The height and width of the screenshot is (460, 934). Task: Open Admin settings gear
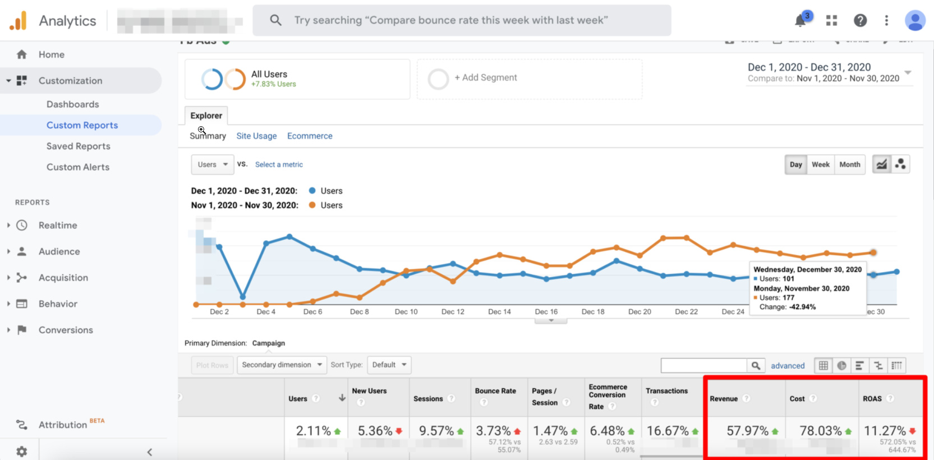coord(22,452)
